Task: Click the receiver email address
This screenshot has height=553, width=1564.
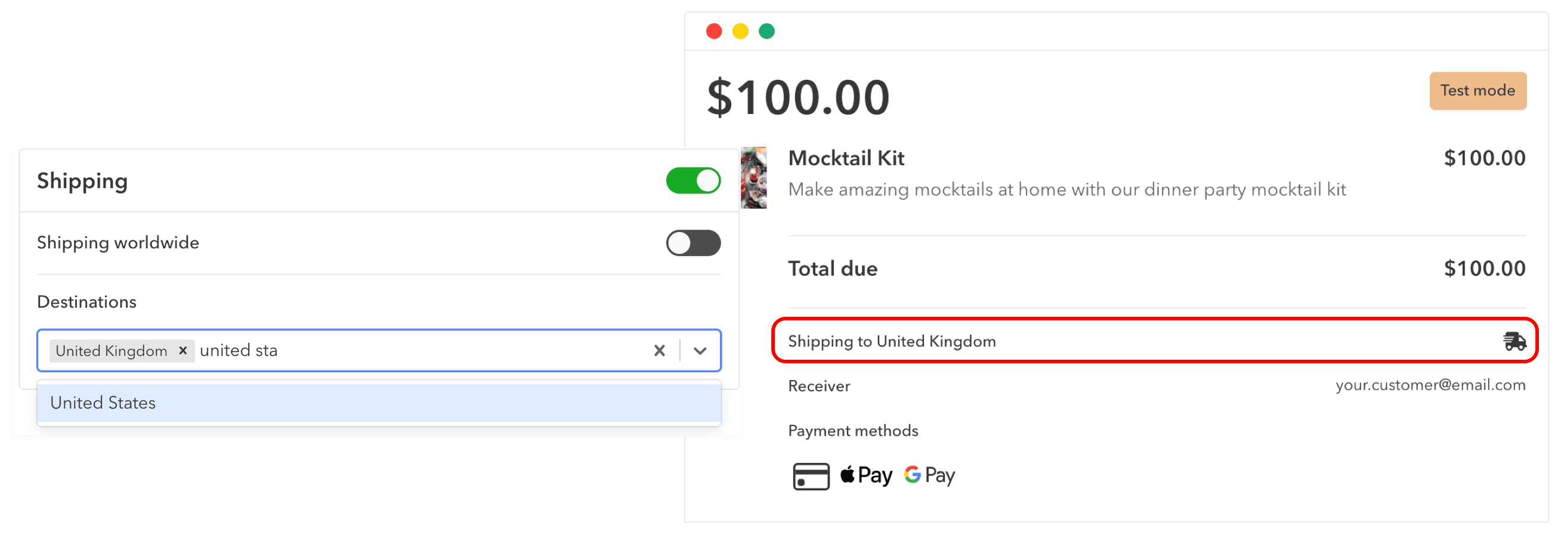Action: (1430, 385)
